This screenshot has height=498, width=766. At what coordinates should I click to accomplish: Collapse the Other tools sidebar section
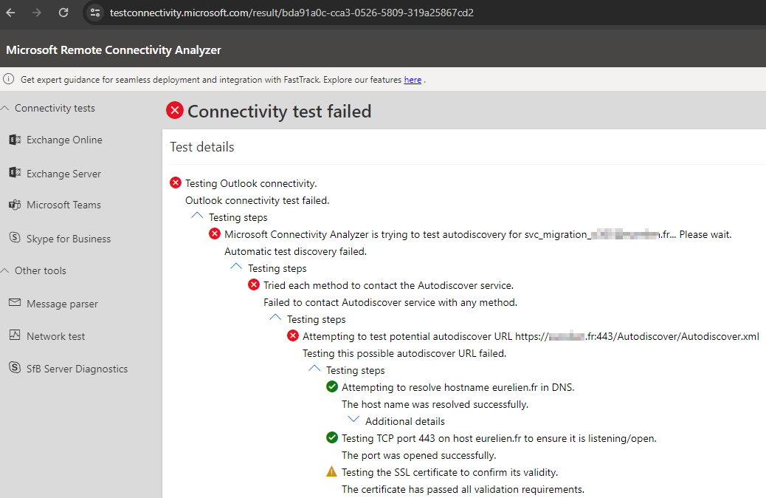click(6, 270)
